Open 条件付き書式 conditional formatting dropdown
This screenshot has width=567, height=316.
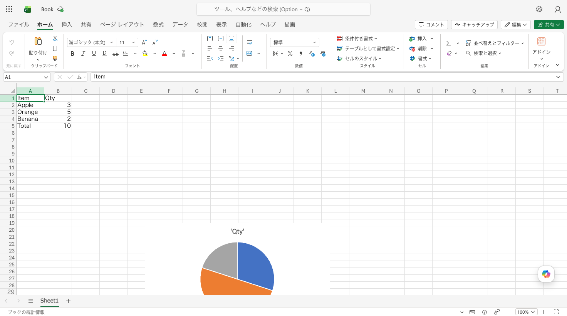[357, 38]
